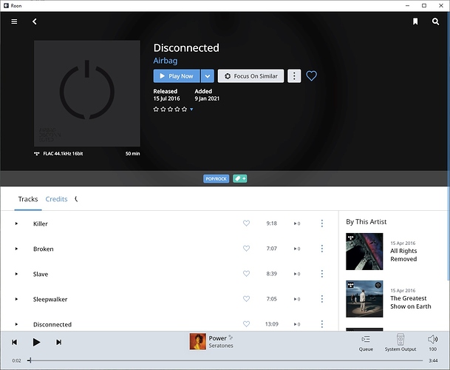Open Broken track three-dot menu
Viewport: 450px width, 370px height.
[322, 249]
